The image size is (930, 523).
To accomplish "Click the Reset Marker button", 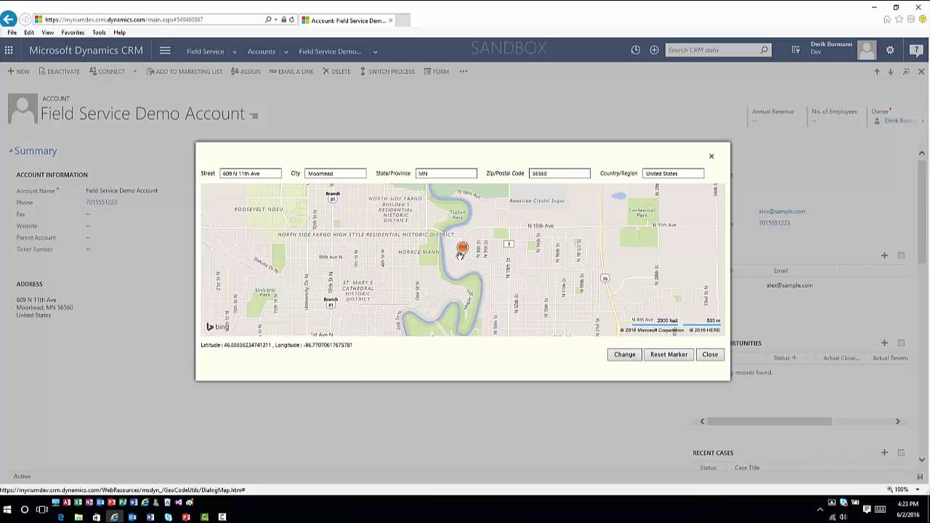I will pyautogui.click(x=668, y=354).
